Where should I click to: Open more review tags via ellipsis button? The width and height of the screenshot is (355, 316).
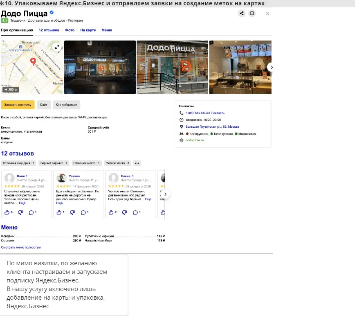pyautogui.click(x=137, y=163)
